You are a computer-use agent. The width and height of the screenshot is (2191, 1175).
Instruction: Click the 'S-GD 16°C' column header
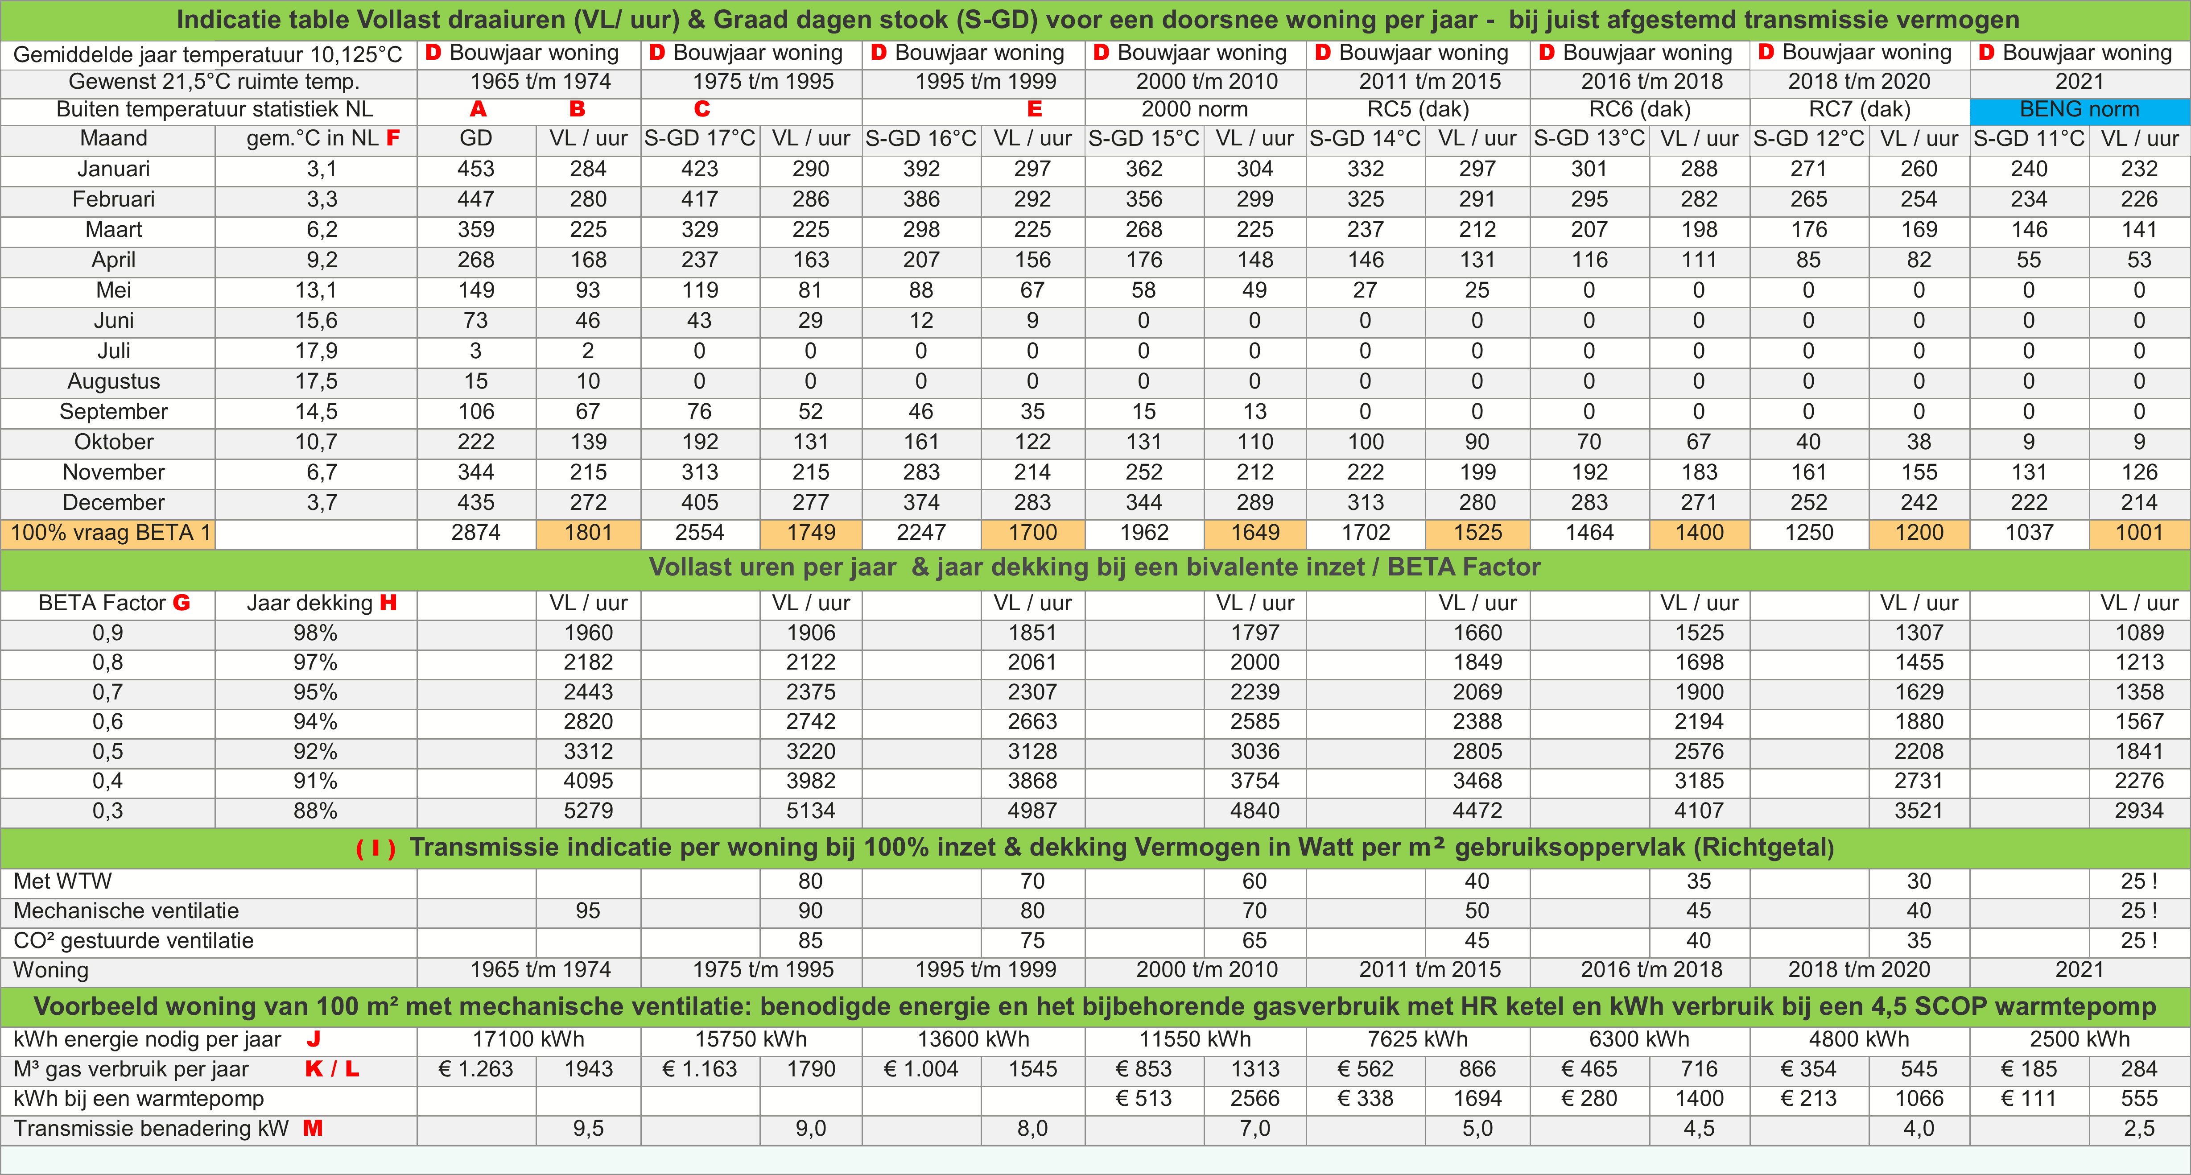coord(922,140)
